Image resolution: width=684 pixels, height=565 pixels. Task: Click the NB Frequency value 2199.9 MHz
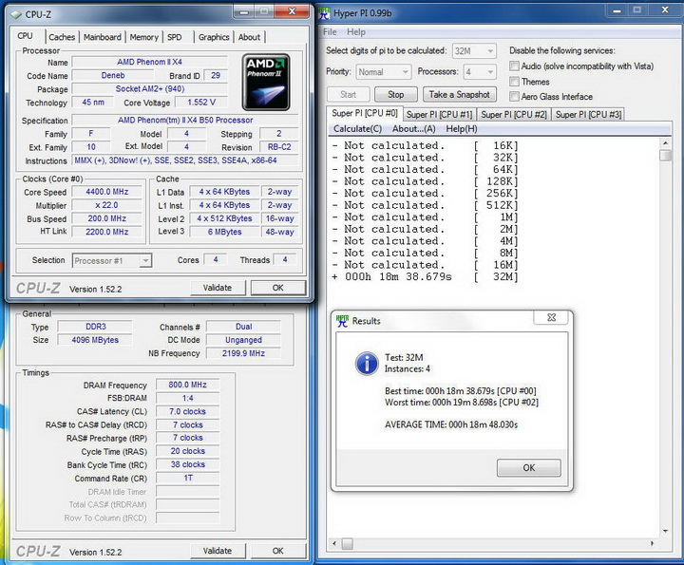click(x=243, y=353)
